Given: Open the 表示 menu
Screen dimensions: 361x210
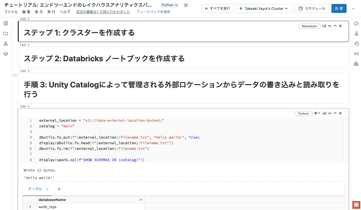Looking at the screenshot, I should point(39,12).
